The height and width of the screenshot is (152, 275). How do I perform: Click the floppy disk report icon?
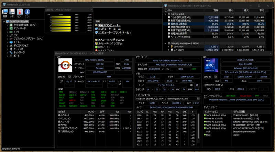tap(12, 12)
